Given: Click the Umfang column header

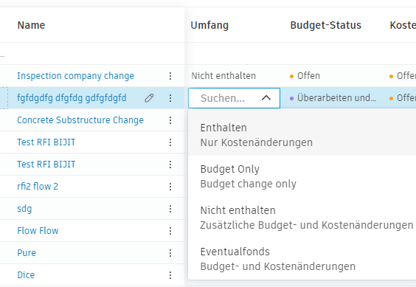Looking at the screenshot, I should 209,25.
